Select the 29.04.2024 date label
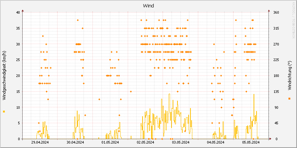Screen dimensions: 297x148 (40, 142)
